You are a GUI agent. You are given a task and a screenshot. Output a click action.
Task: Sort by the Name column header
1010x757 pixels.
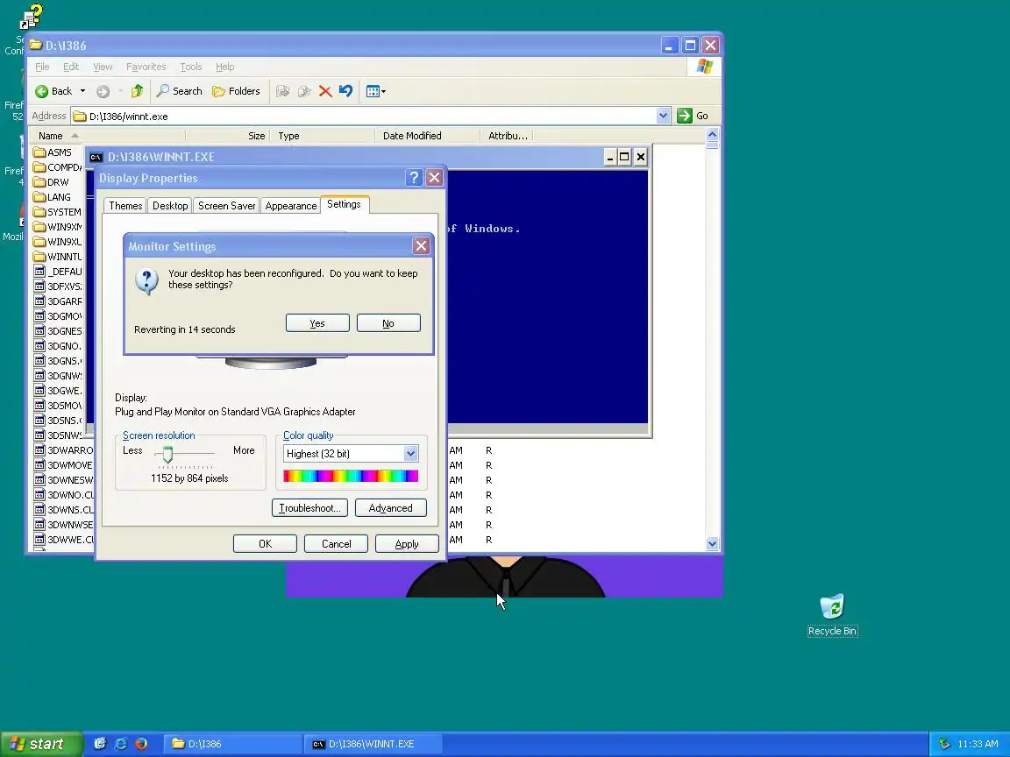click(x=106, y=136)
